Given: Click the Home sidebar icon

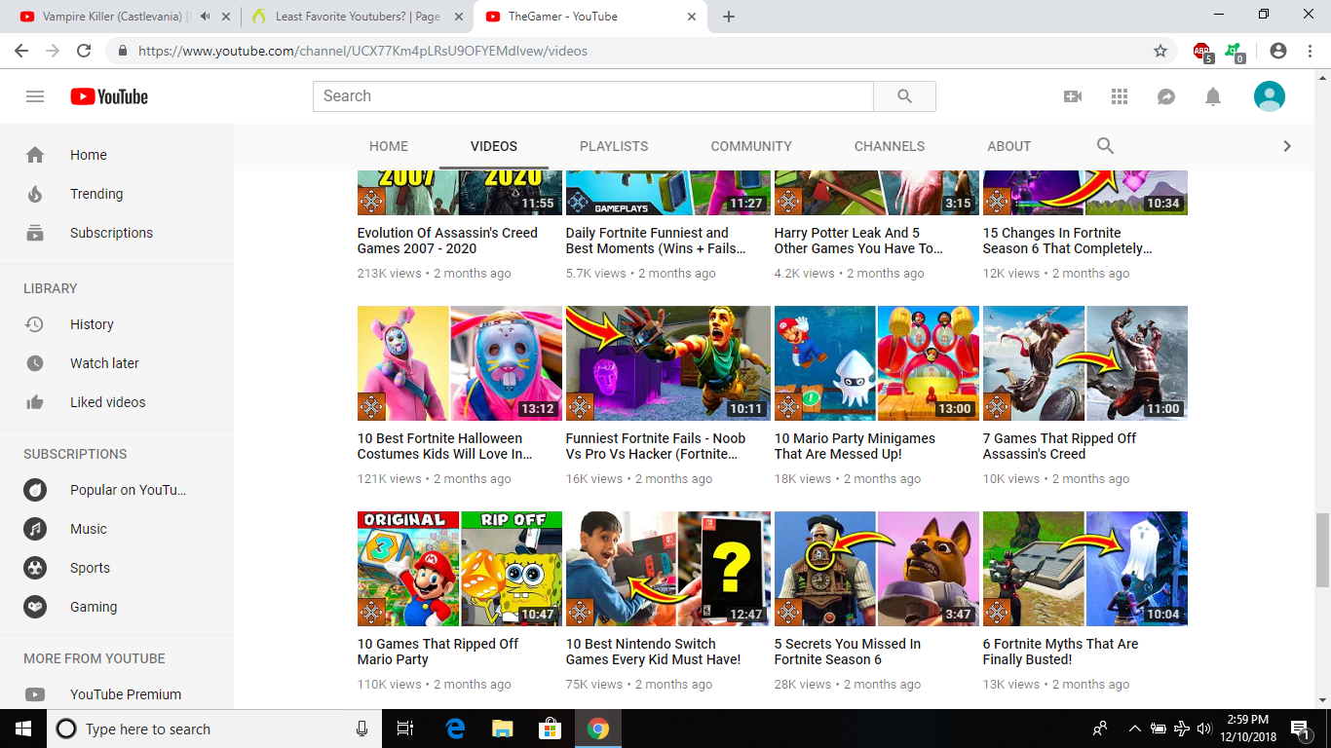Looking at the screenshot, I should point(35,155).
